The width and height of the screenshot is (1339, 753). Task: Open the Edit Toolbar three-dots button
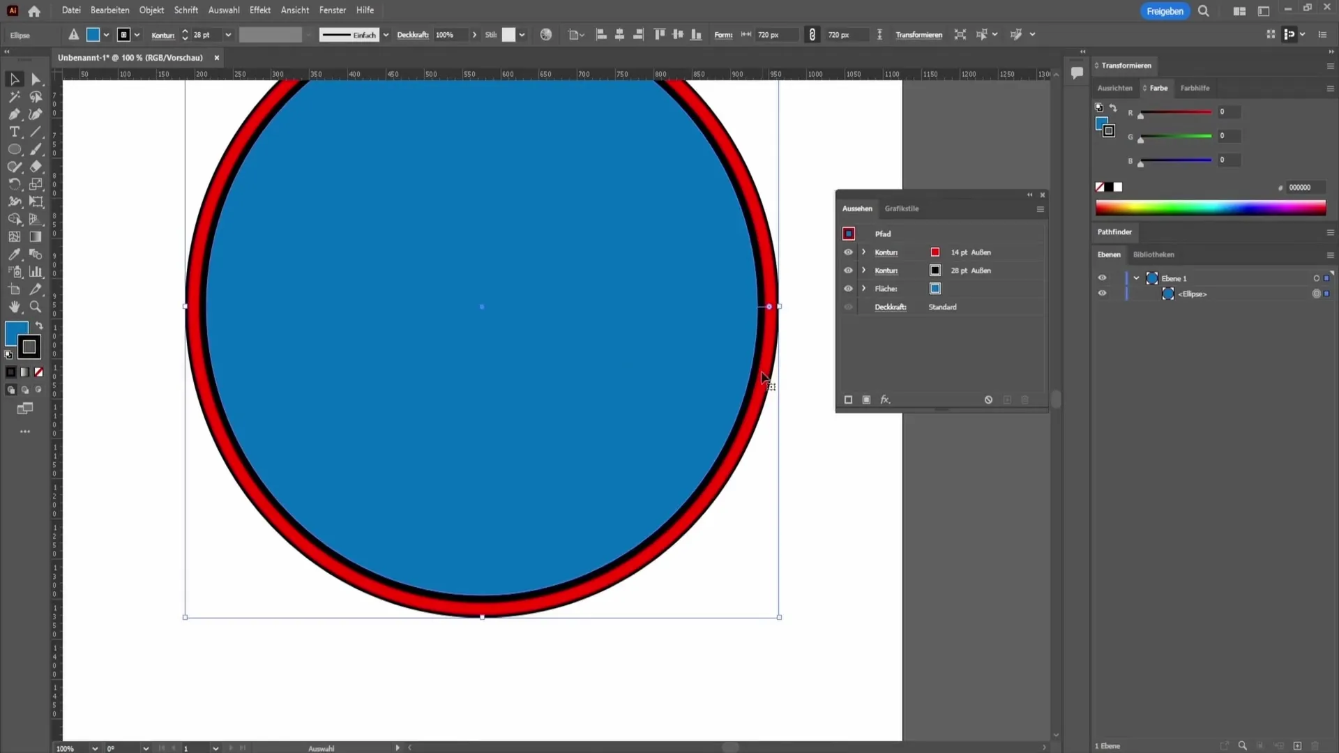tap(25, 432)
